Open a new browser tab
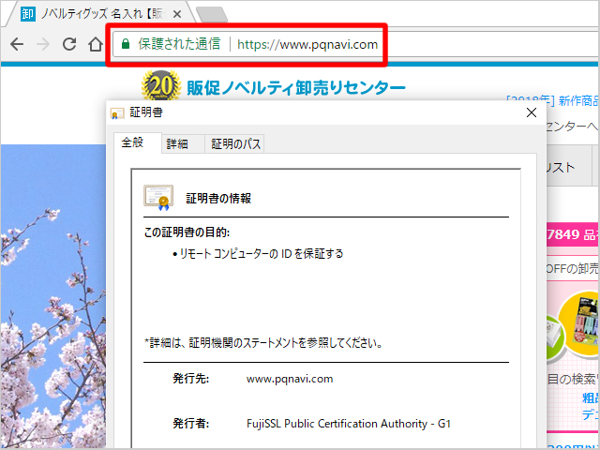 [x=213, y=14]
